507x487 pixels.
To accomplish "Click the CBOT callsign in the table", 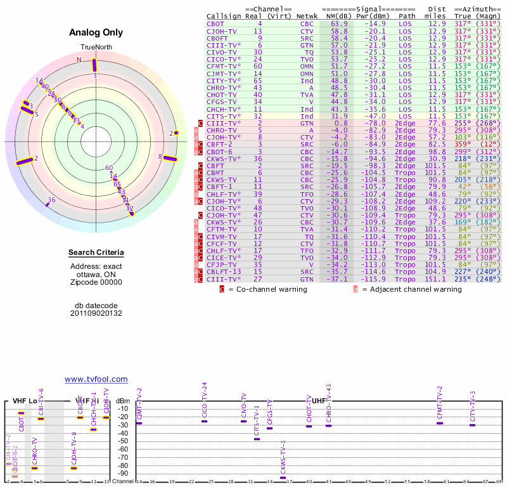I will tap(215, 23).
